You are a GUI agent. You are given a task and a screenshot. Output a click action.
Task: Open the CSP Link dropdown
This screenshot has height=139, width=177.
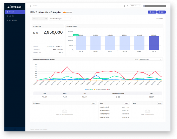pyautogui.click(x=136, y=6)
